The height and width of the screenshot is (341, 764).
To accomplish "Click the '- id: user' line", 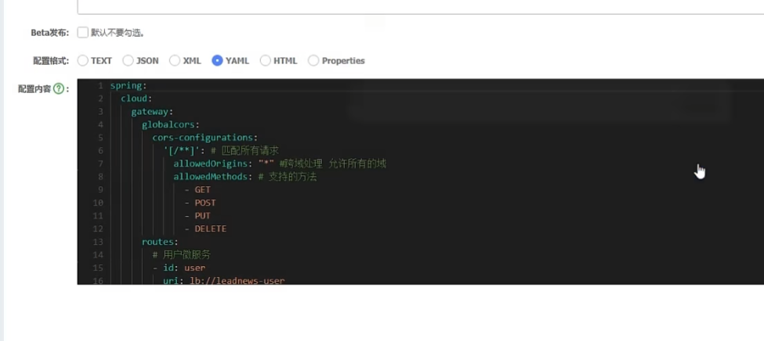I will click(x=179, y=267).
